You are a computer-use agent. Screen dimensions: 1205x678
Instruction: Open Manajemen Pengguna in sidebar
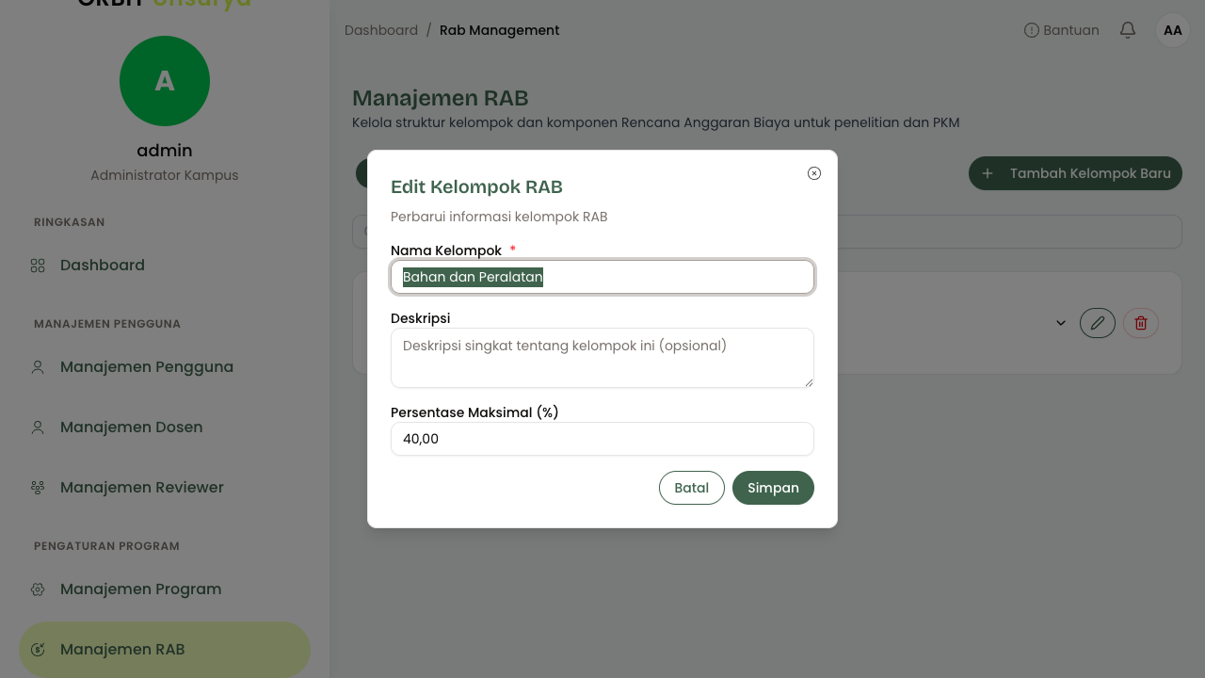(165, 367)
